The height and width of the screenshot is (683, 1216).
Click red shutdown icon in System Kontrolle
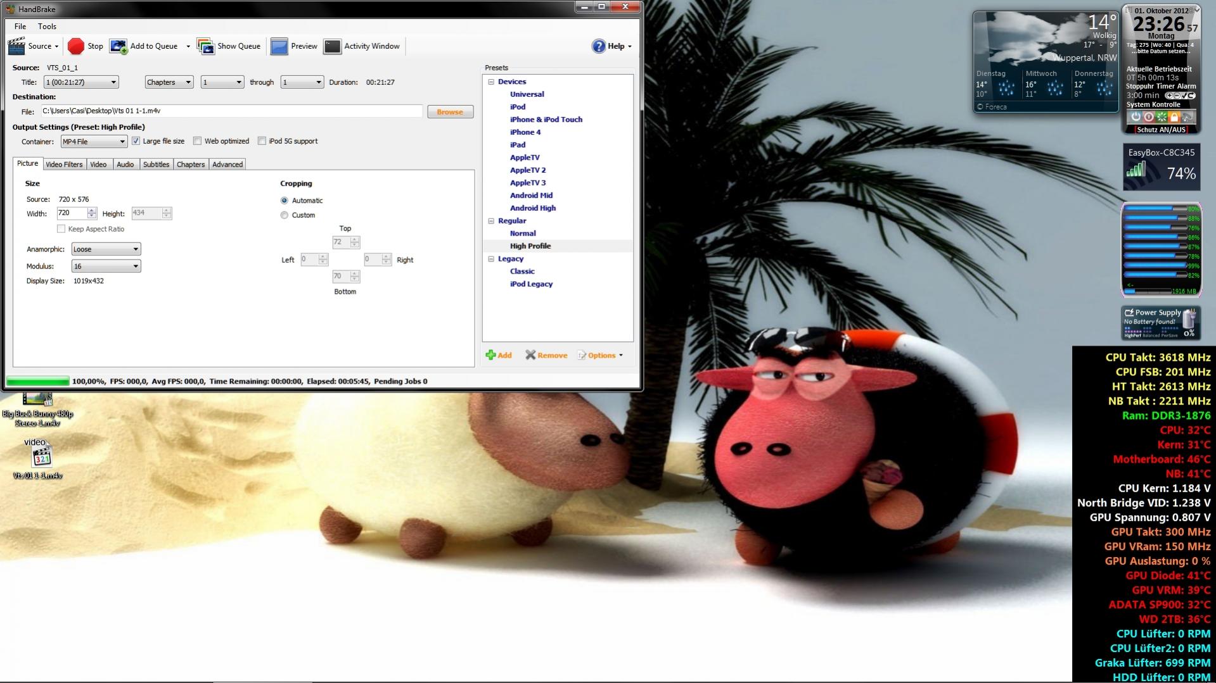(1148, 117)
